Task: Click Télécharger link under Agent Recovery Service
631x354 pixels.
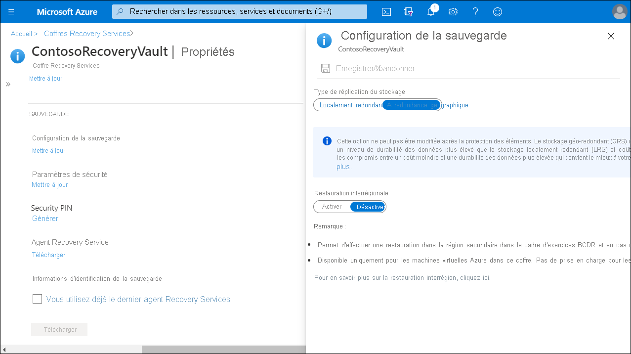Action: pyautogui.click(x=48, y=255)
